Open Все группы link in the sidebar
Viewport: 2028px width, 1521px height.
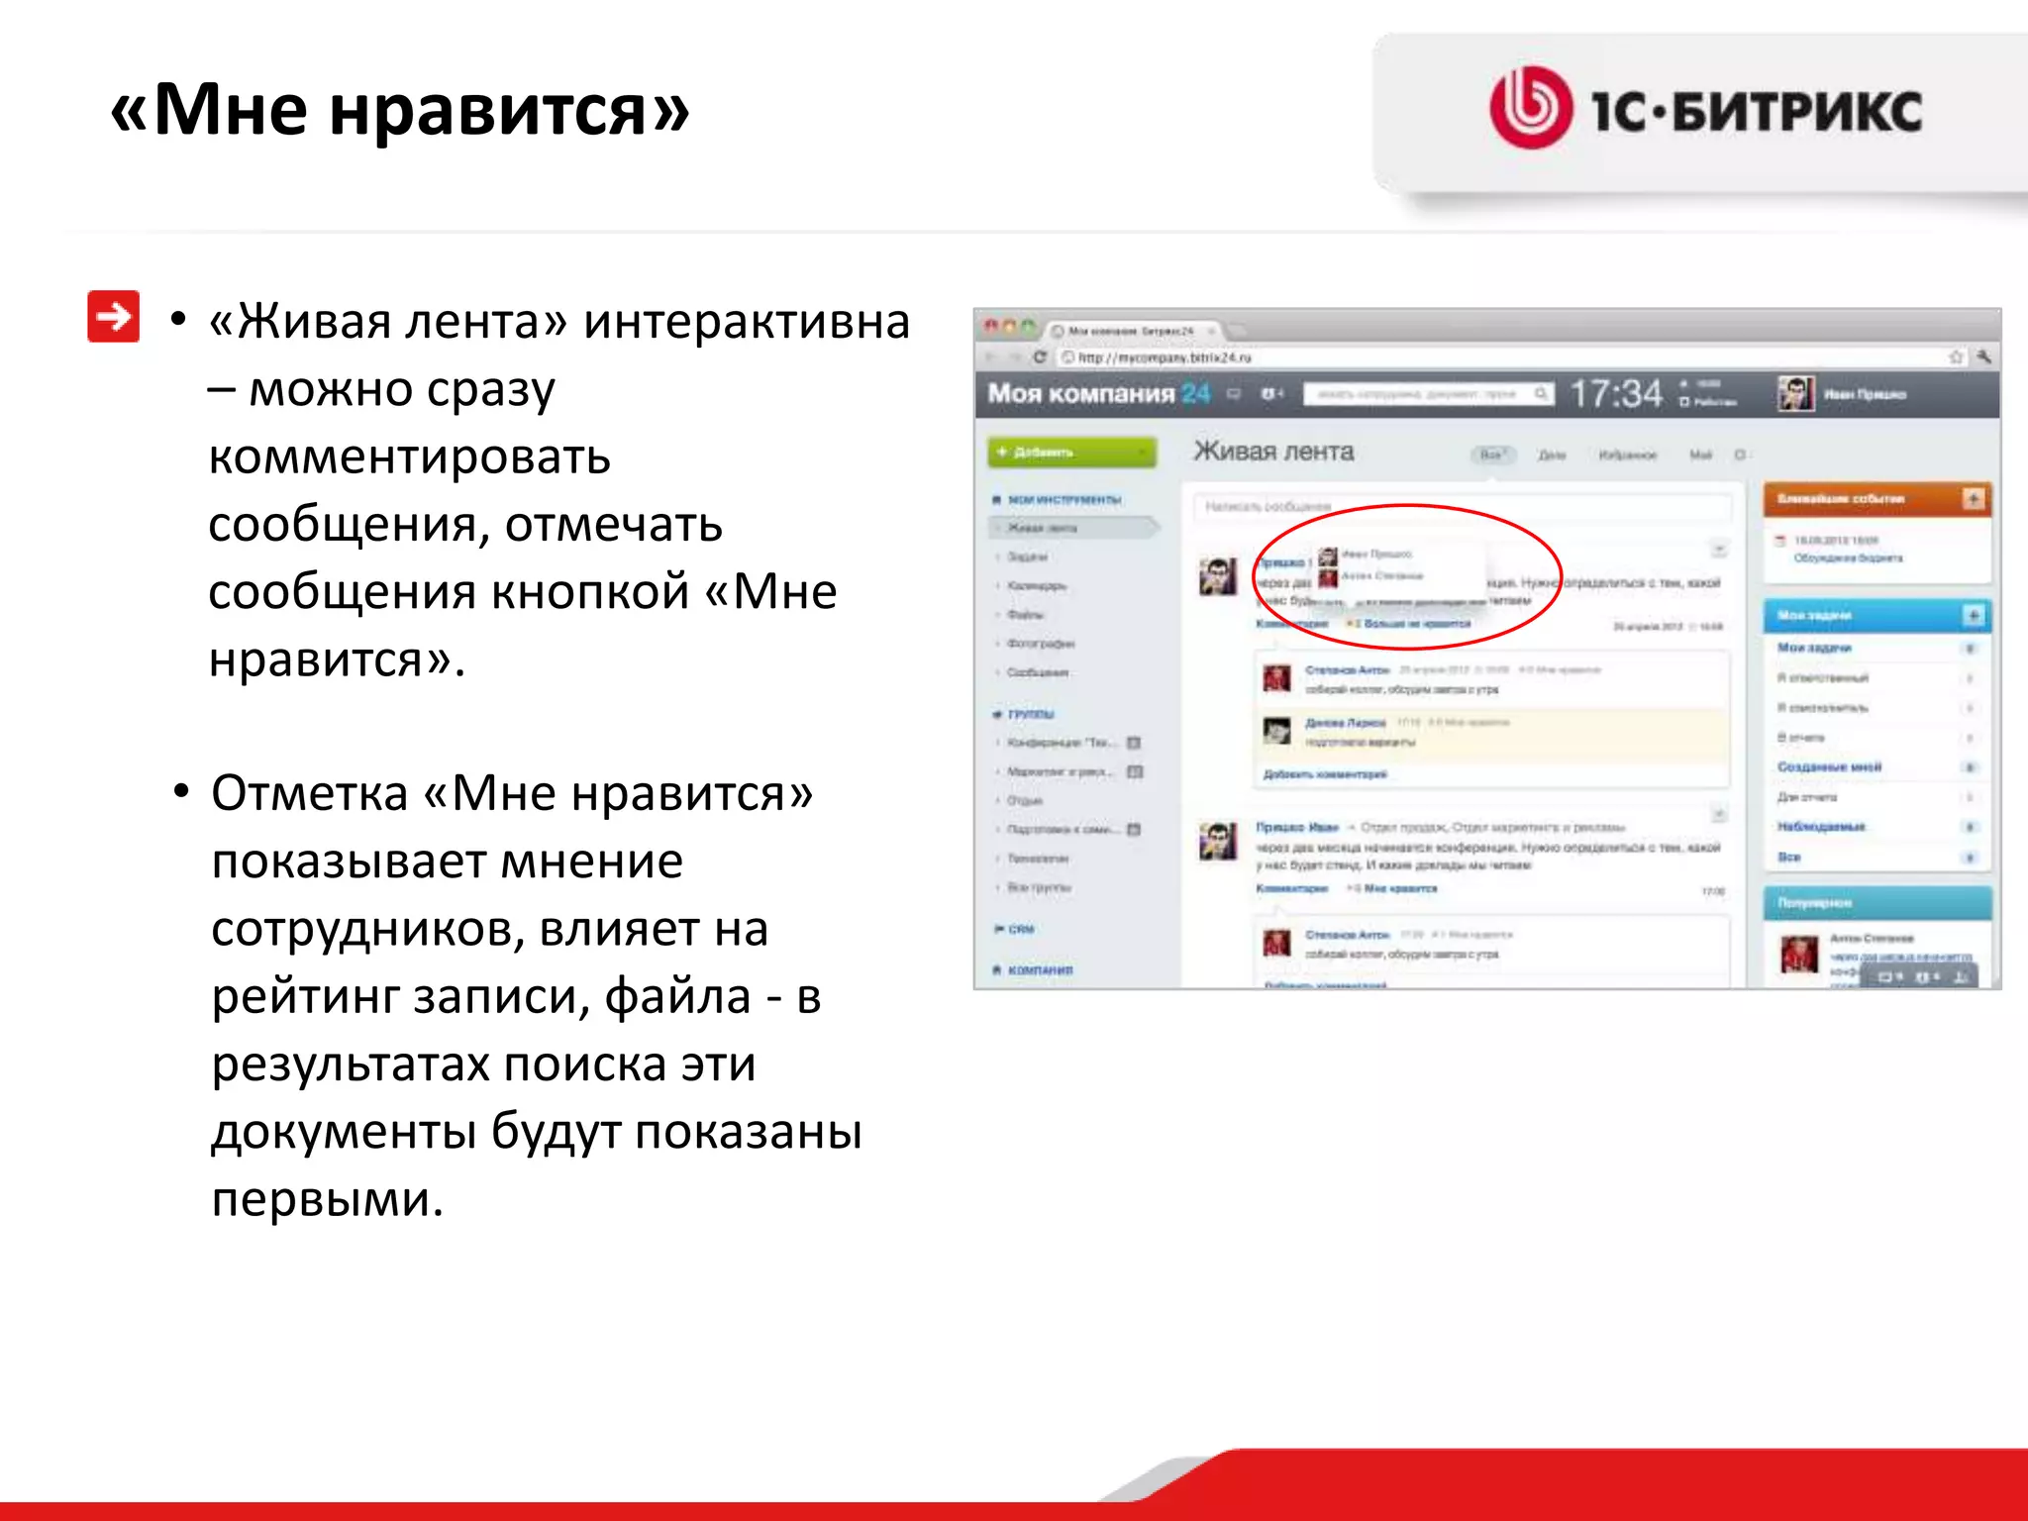pyautogui.click(x=1039, y=887)
